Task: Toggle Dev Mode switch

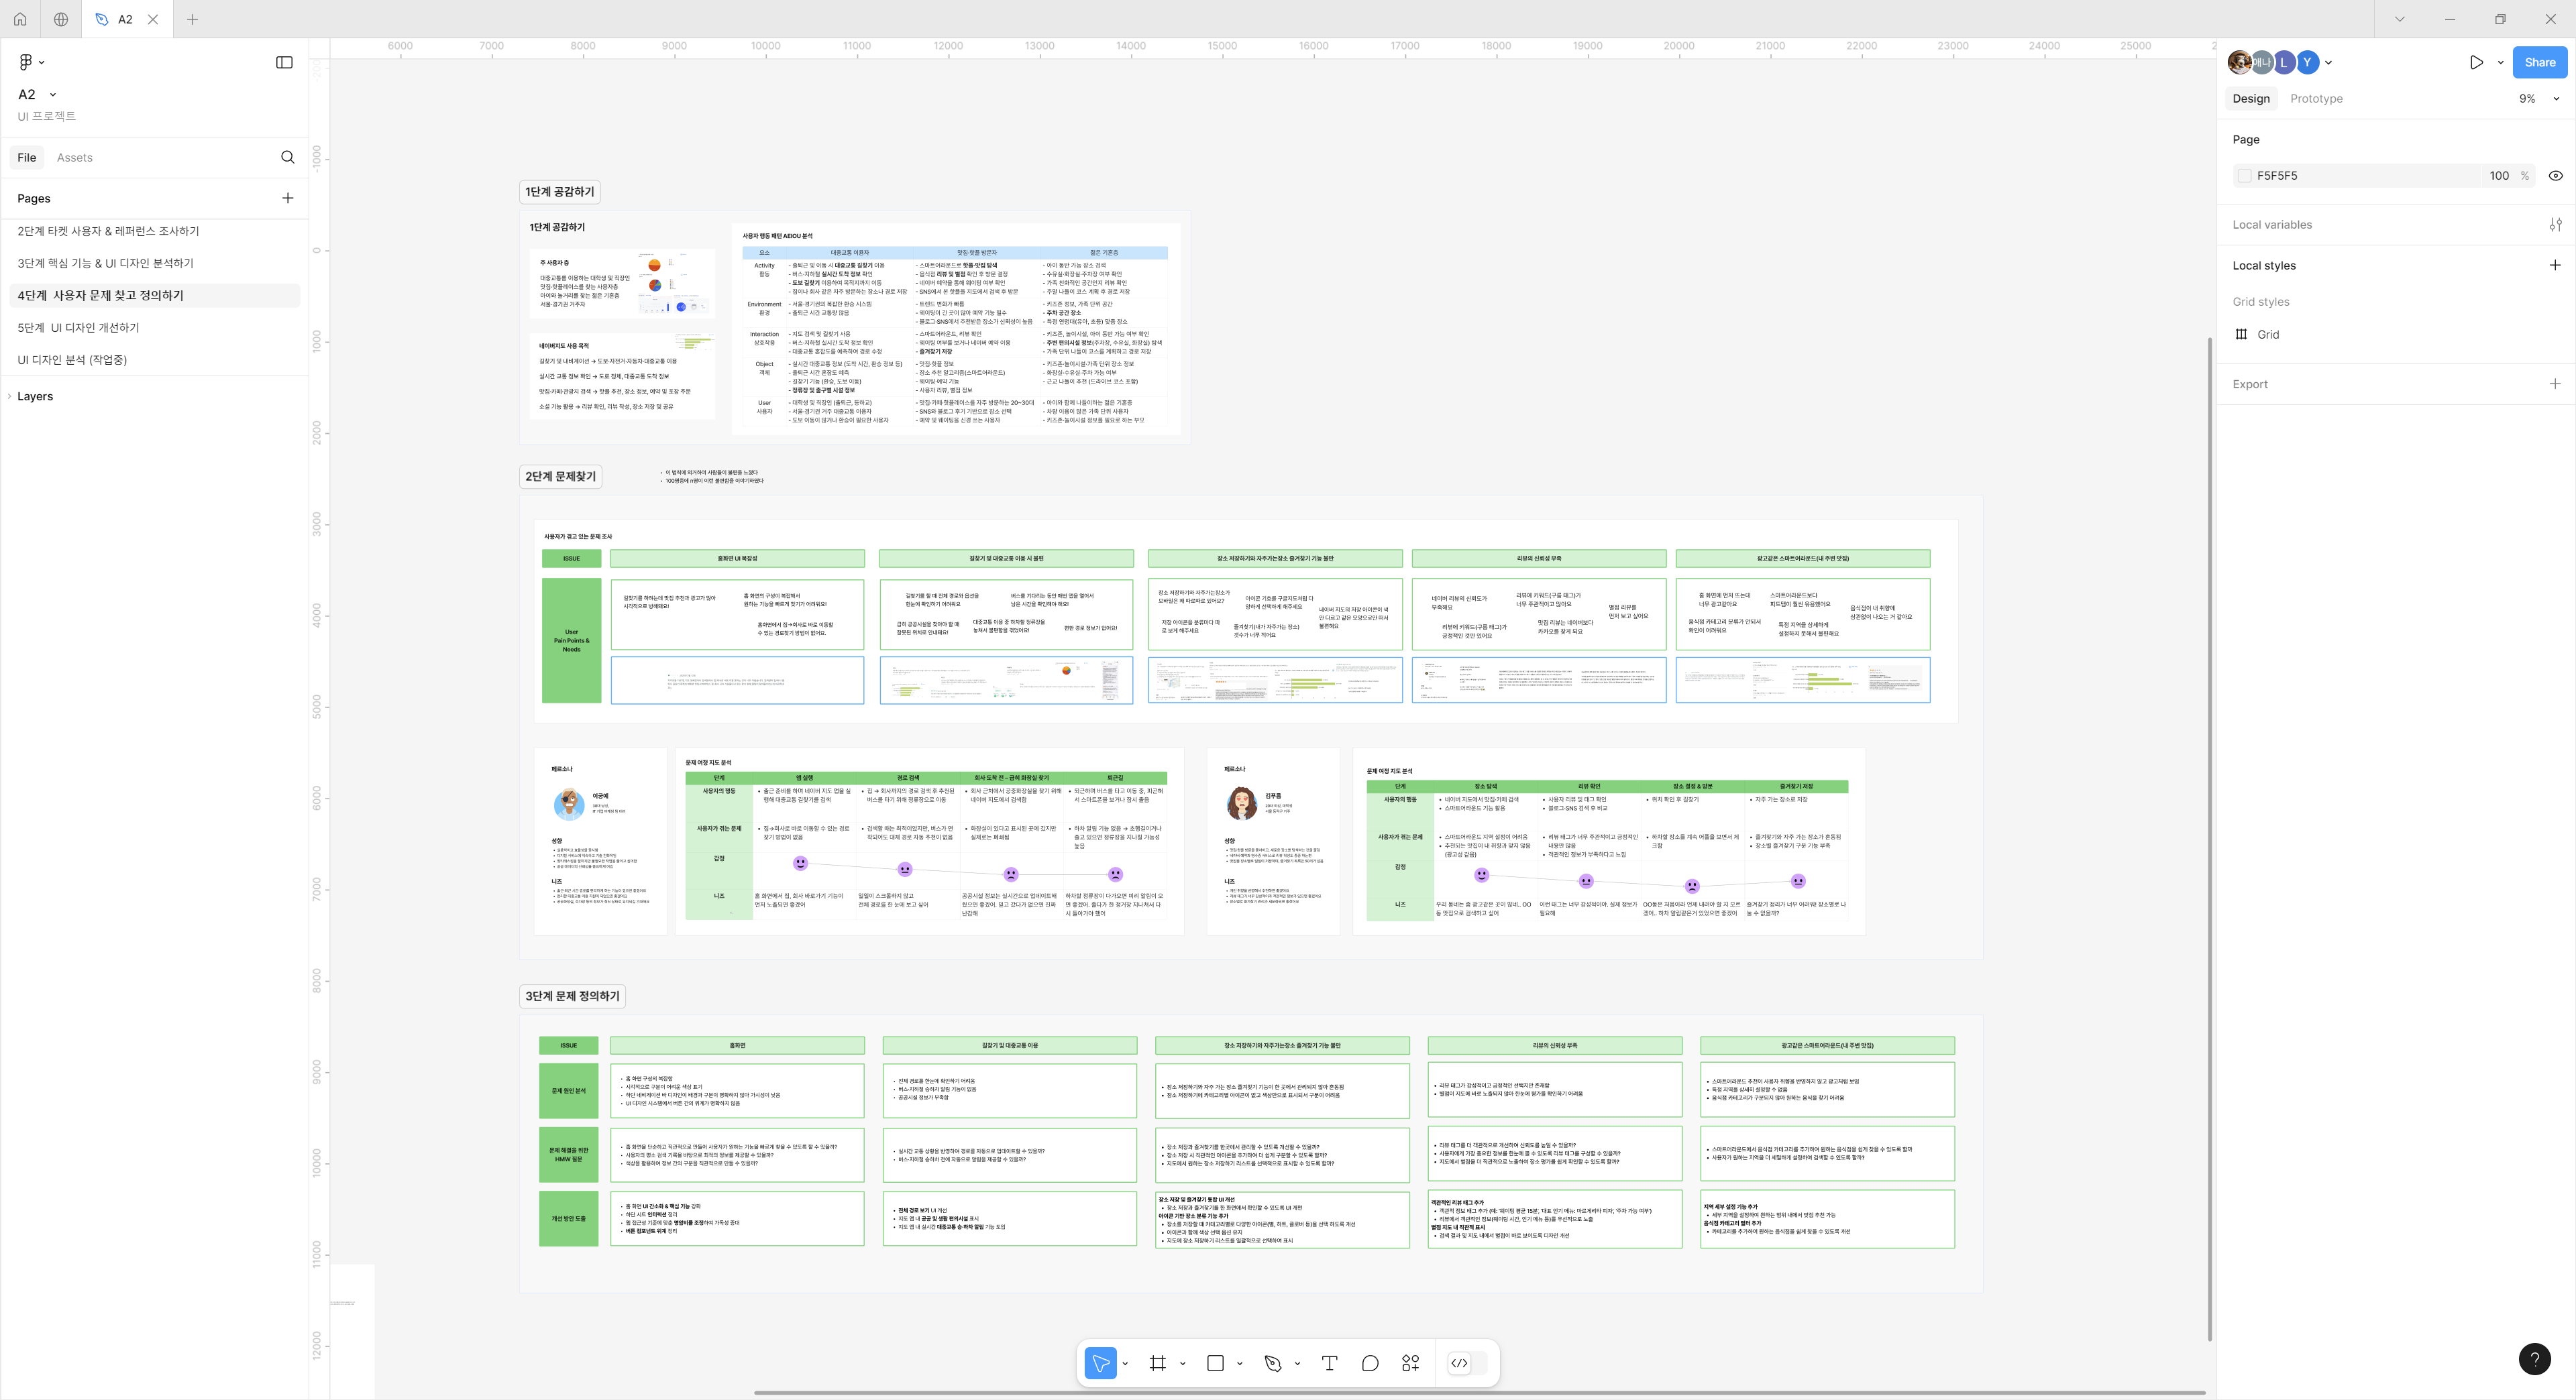Action: coord(1468,1363)
